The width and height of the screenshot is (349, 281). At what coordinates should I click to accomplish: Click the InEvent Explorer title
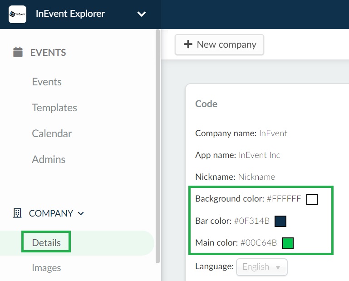coord(70,14)
